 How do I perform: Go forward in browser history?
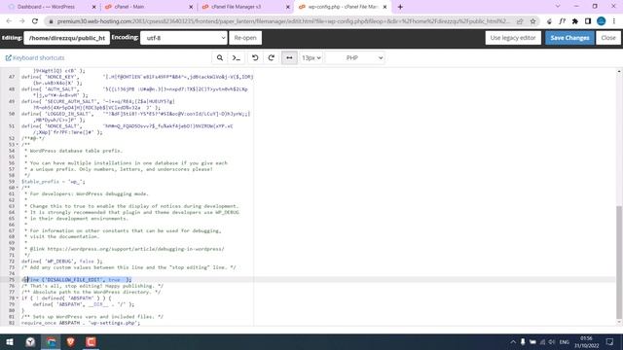tap(21, 21)
